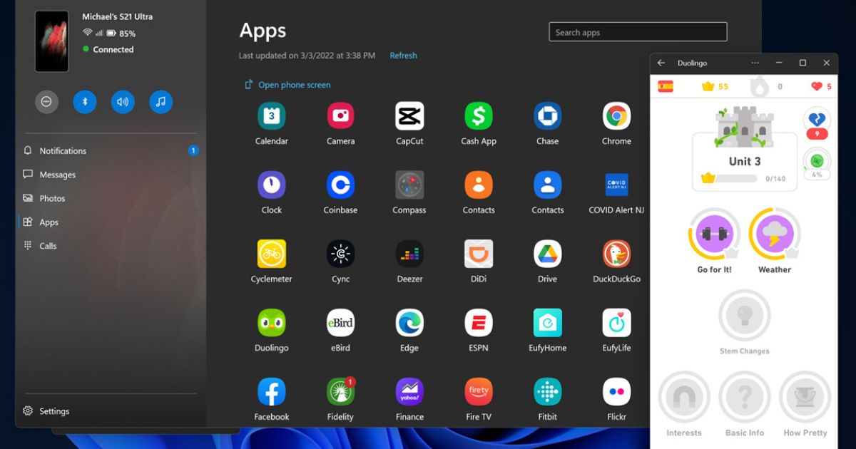
Task: Open Duolingo window more options menu
Action: click(x=755, y=63)
